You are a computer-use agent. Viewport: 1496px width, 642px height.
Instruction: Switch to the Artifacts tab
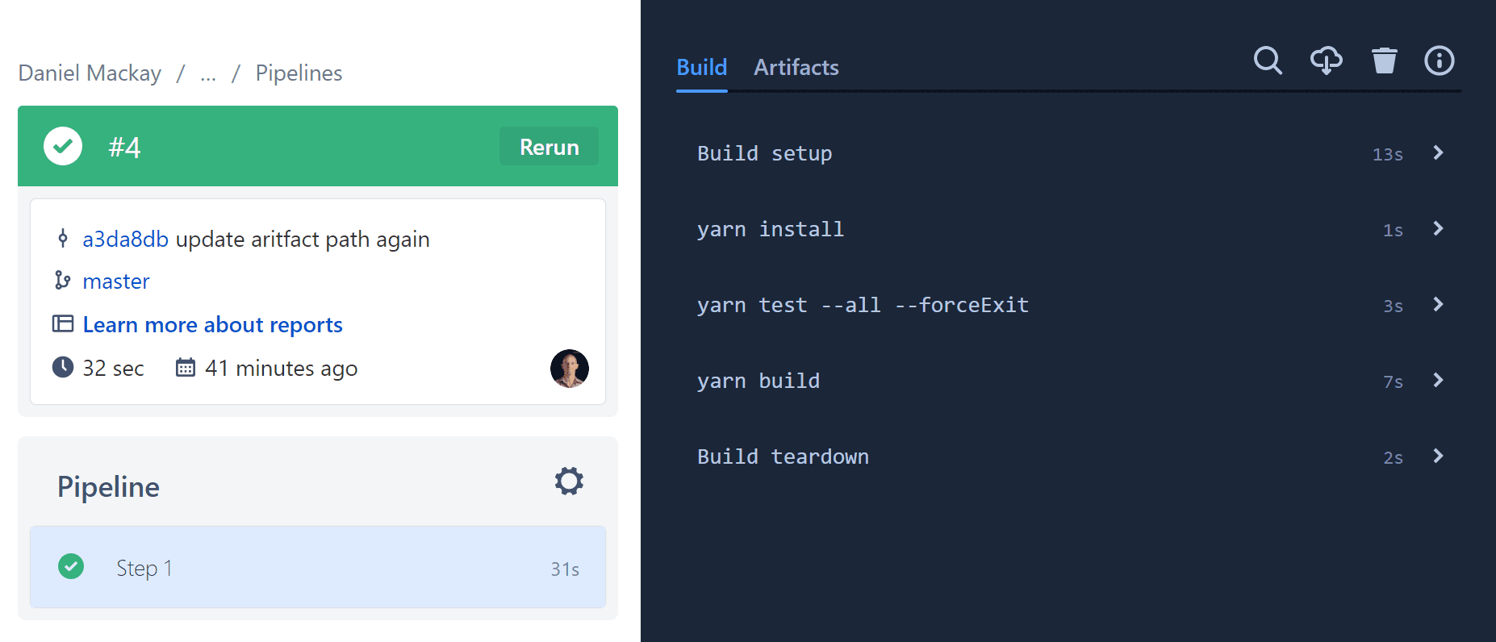(x=796, y=68)
